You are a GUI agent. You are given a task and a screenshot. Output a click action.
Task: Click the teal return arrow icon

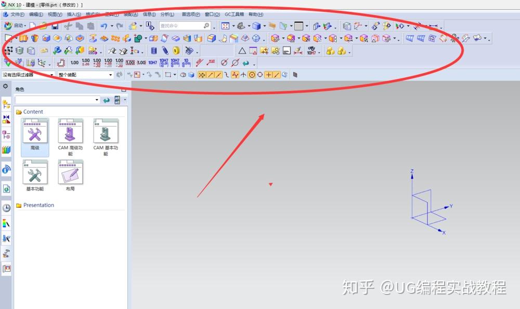point(246,63)
